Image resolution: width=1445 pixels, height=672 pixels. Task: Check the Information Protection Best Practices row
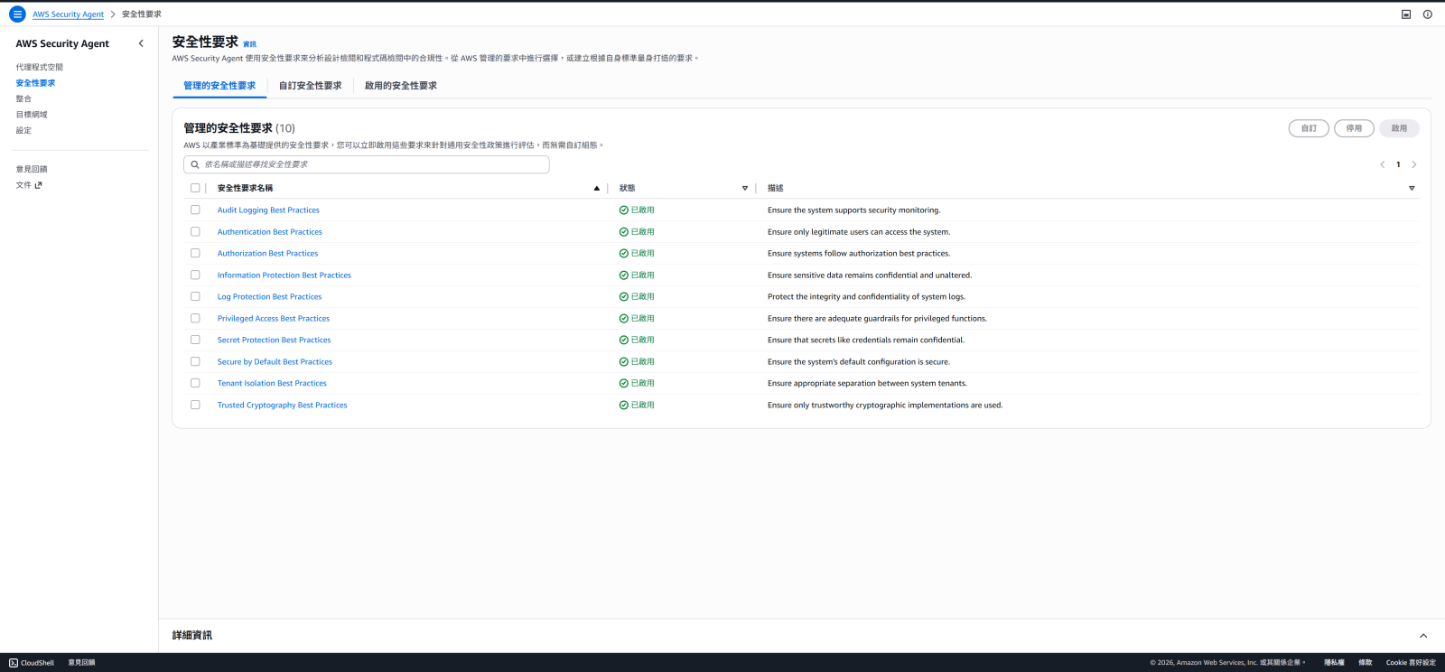[195, 275]
